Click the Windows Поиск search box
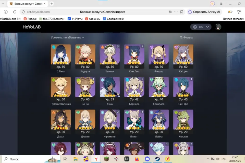The height and width of the screenshot is (163, 245). click(31, 159)
